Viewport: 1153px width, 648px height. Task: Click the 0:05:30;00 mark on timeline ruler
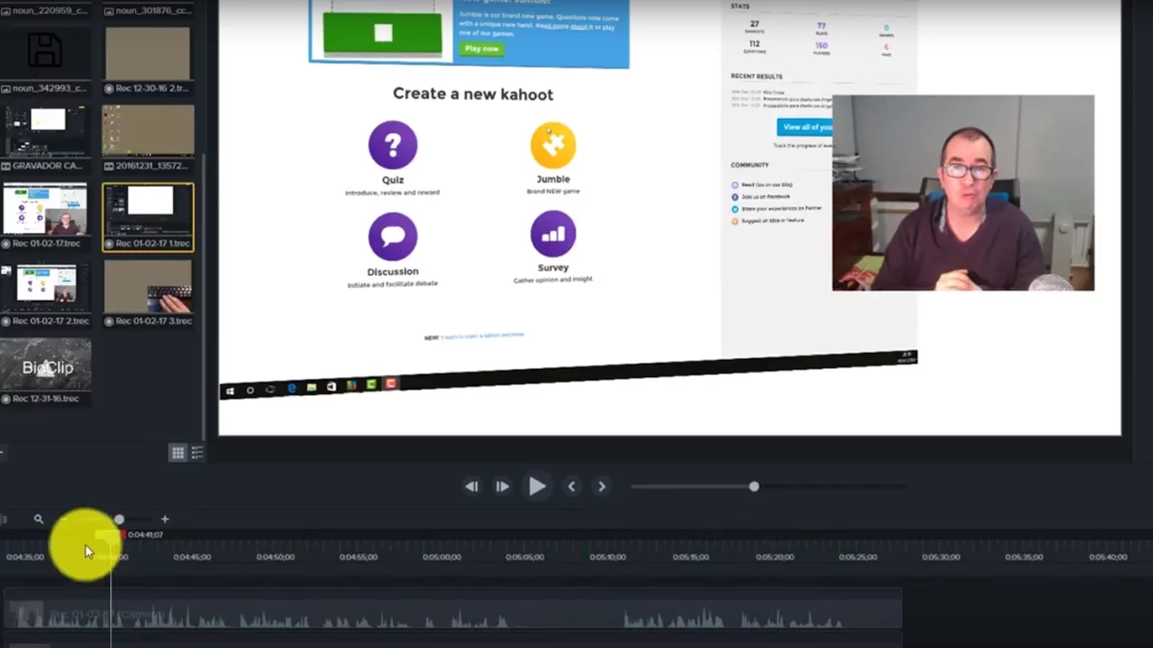pos(940,557)
